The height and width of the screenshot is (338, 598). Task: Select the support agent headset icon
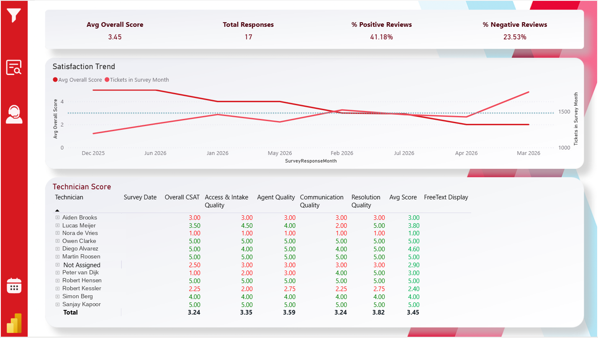point(14,114)
